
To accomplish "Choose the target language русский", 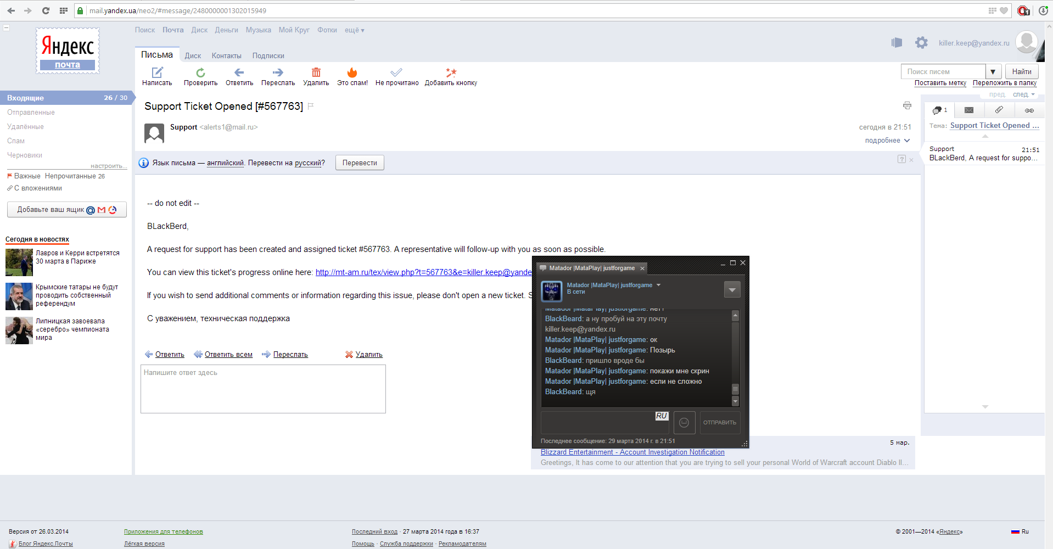I will [x=307, y=163].
